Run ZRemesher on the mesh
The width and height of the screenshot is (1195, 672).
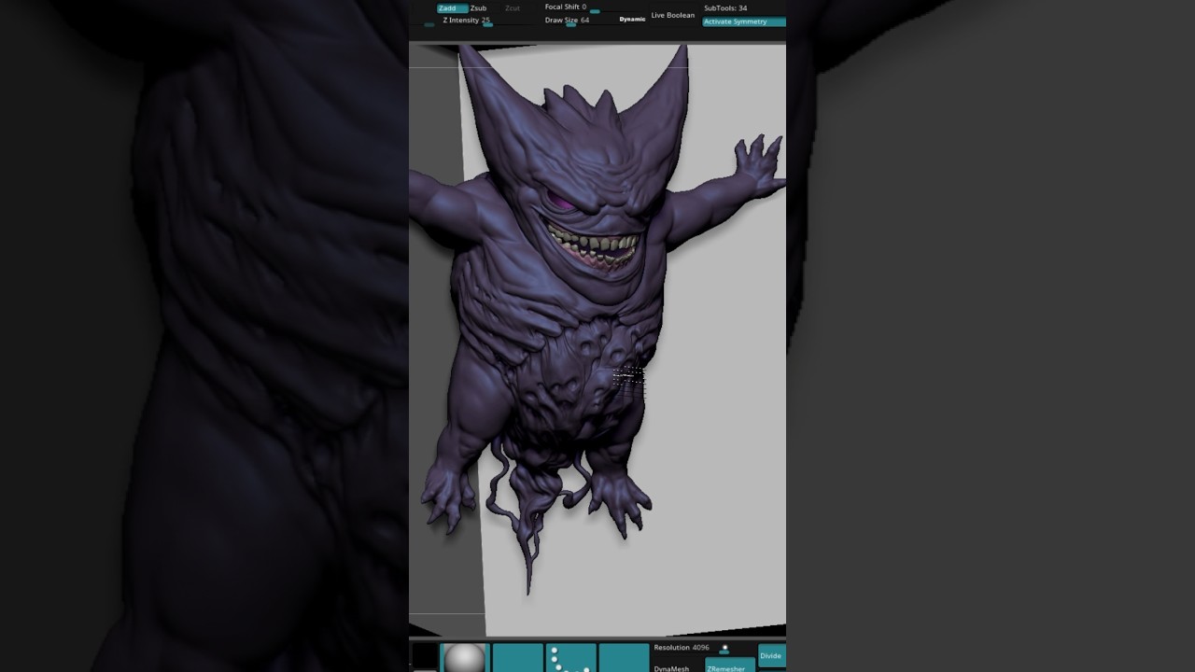click(729, 666)
